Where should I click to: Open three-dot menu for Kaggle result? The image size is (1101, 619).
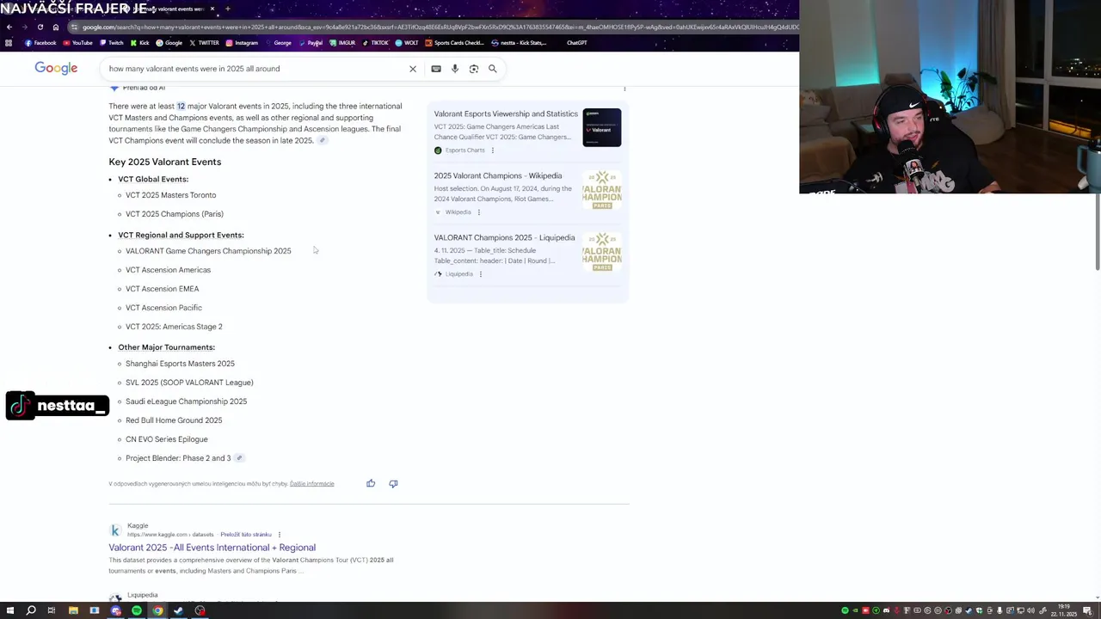[x=279, y=535]
